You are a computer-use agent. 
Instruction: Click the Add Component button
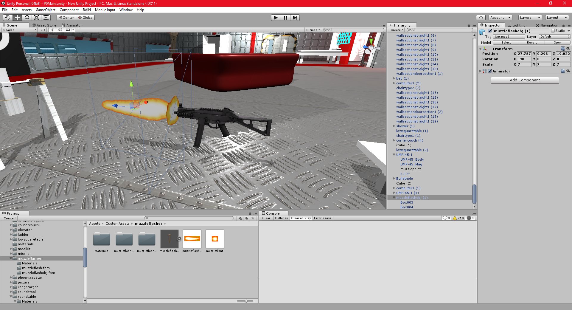tap(525, 80)
